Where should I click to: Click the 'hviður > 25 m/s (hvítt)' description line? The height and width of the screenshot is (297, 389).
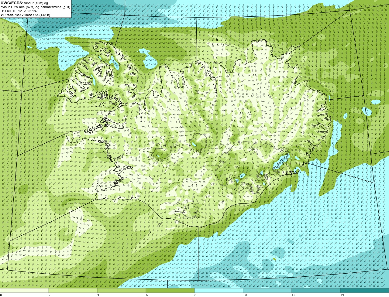[x=36, y=7]
